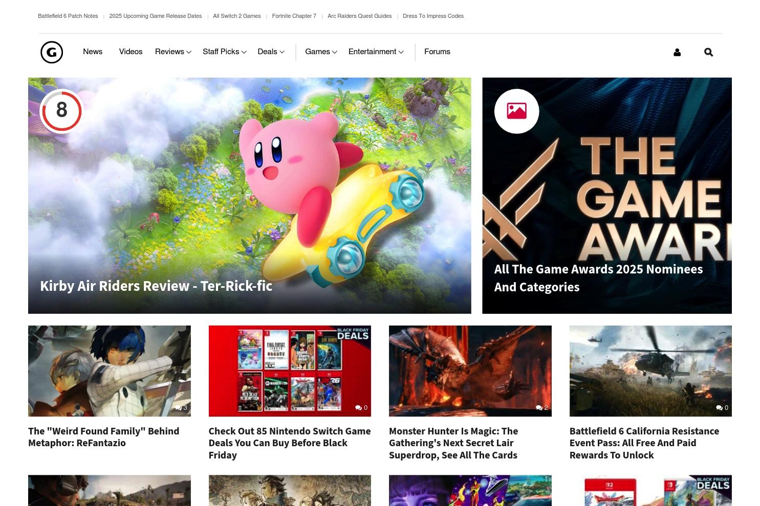This screenshot has height=506, width=760.
Task: Open Battlefield 6 California Resistance headline
Action: point(644,443)
